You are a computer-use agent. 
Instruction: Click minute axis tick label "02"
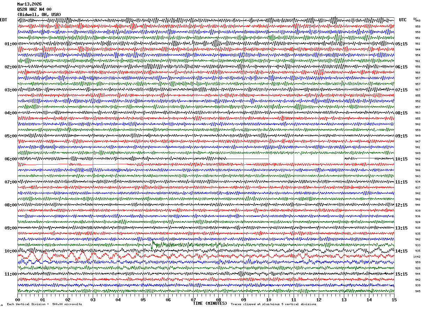[x=68, y=300]
